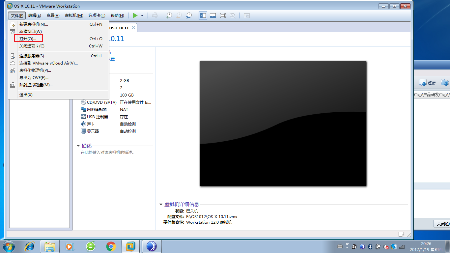Screen dimensions: 450x253
Task: Click the 2 GB memory value
Action: click(125, 80)
